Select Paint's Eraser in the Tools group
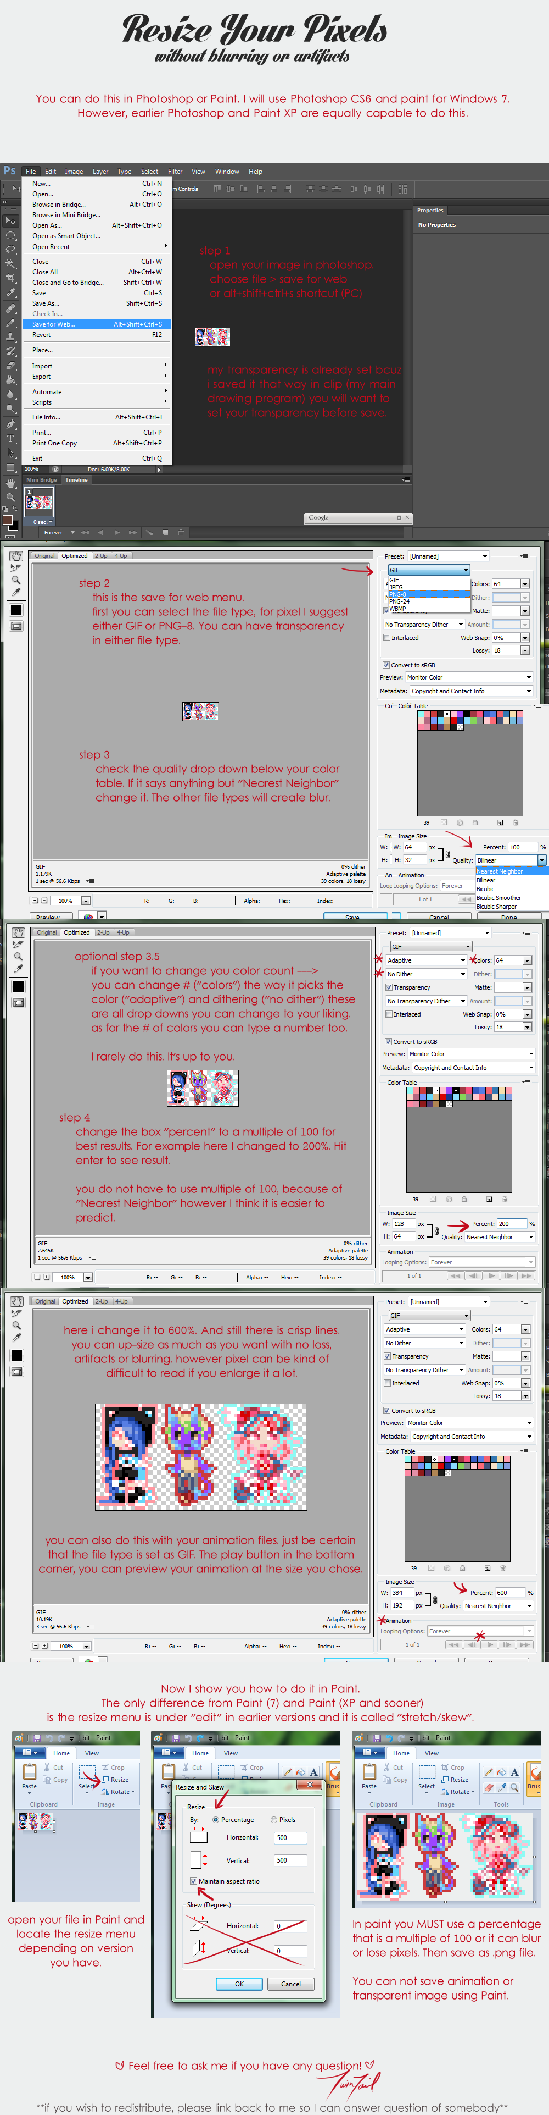This screenshot has width=549, height=2115. (x=489, y=1787)
